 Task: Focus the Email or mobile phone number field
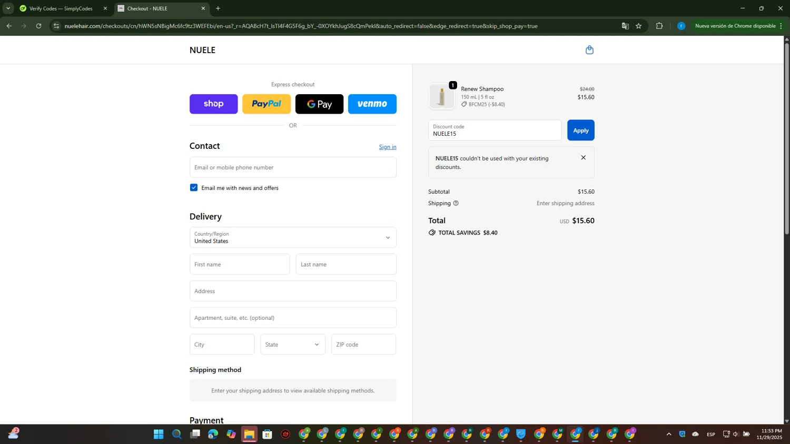click(x=293, y=167)
